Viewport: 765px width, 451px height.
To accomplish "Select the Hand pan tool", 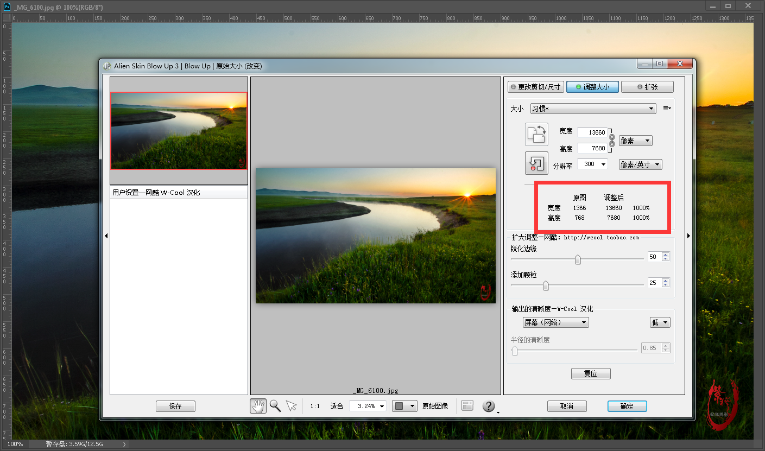I will click(258, 406).
